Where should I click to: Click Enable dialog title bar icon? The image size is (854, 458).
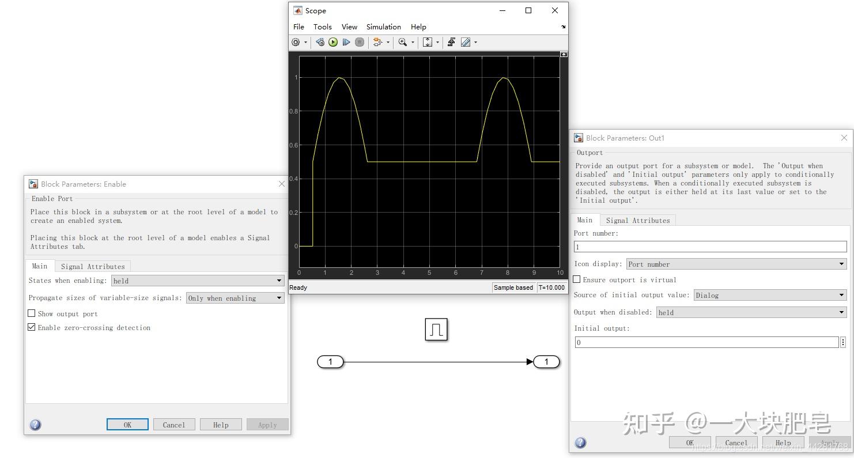(33, 184)
